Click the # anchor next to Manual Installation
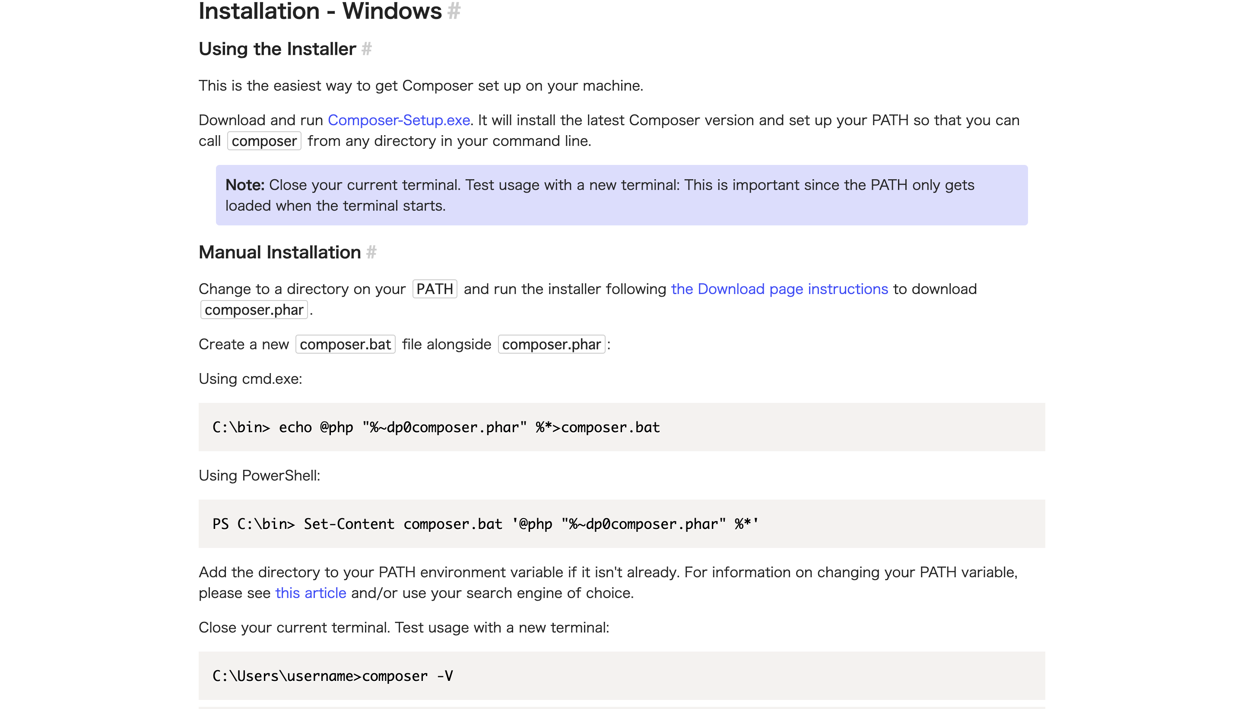 371,252
